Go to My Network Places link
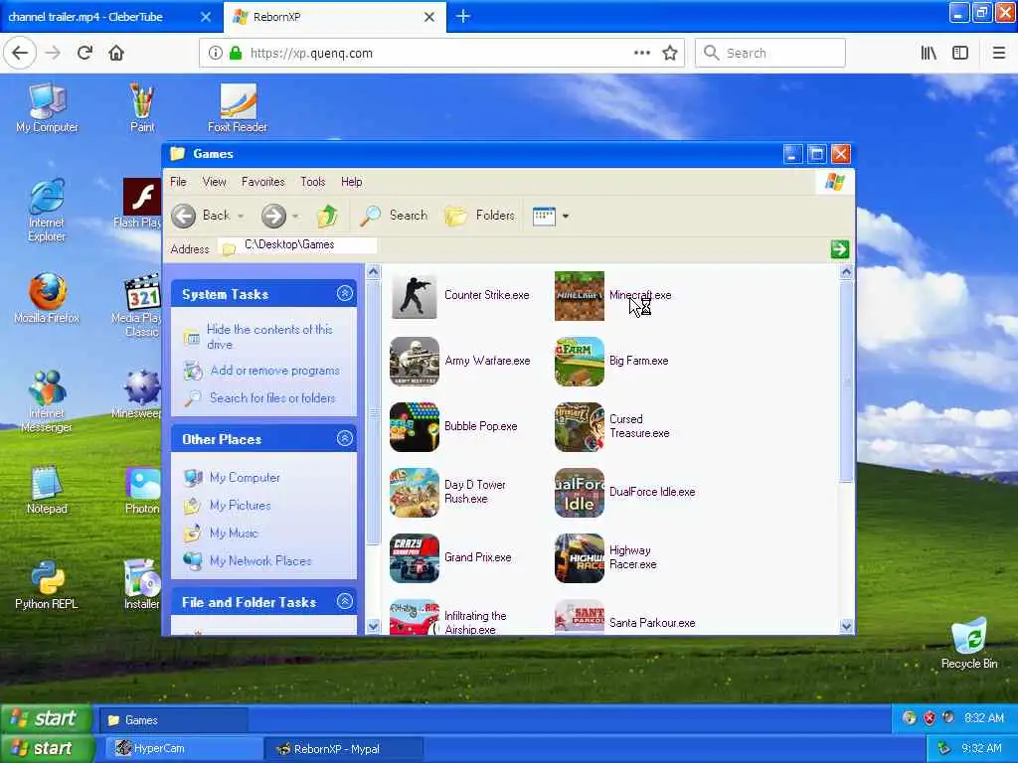The image size is (1018, 763). [x=260, y=561]
